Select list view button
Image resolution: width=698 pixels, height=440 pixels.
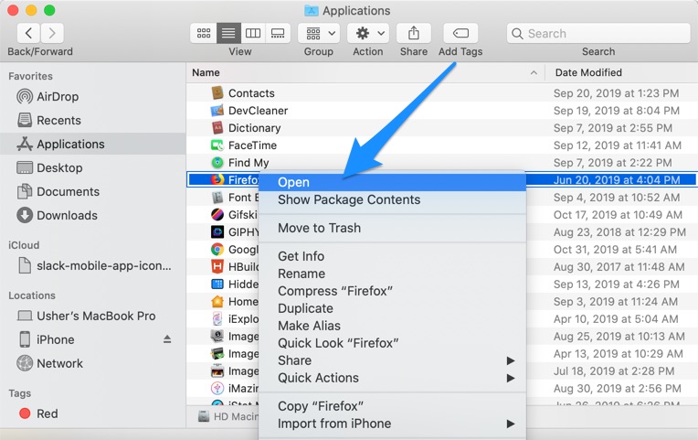(x=228, y=33)
